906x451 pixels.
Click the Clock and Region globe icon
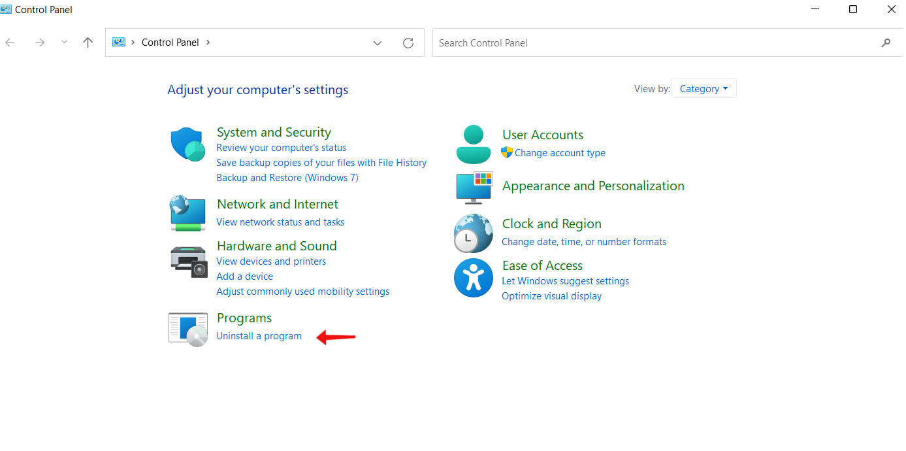(473, 233)
